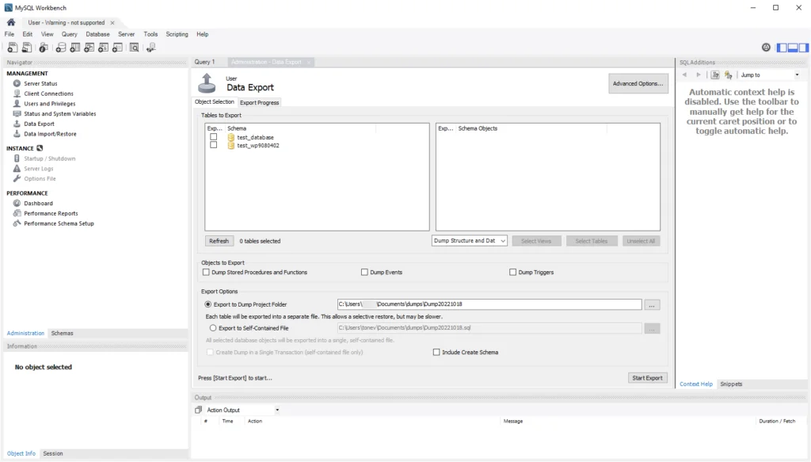Create a new table icon

74,48
